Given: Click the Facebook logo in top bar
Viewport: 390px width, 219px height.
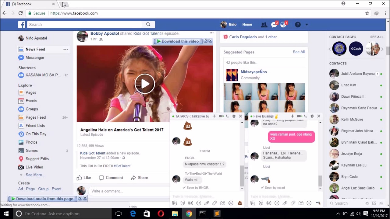Looking at the screenshot, I should pos(22,25).
